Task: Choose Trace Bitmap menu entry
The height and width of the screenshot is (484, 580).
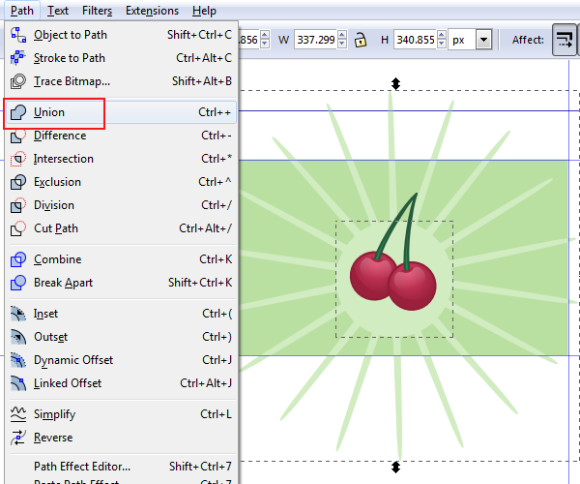Action: pyautogui.click(x=122, y=81)
